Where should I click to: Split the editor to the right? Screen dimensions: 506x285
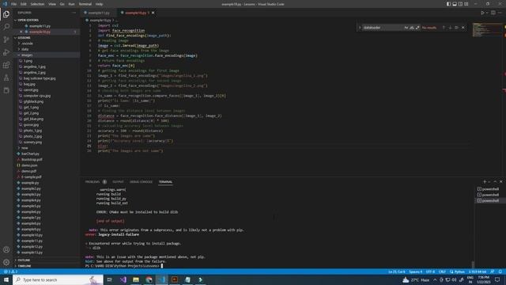tap(493, 13)
